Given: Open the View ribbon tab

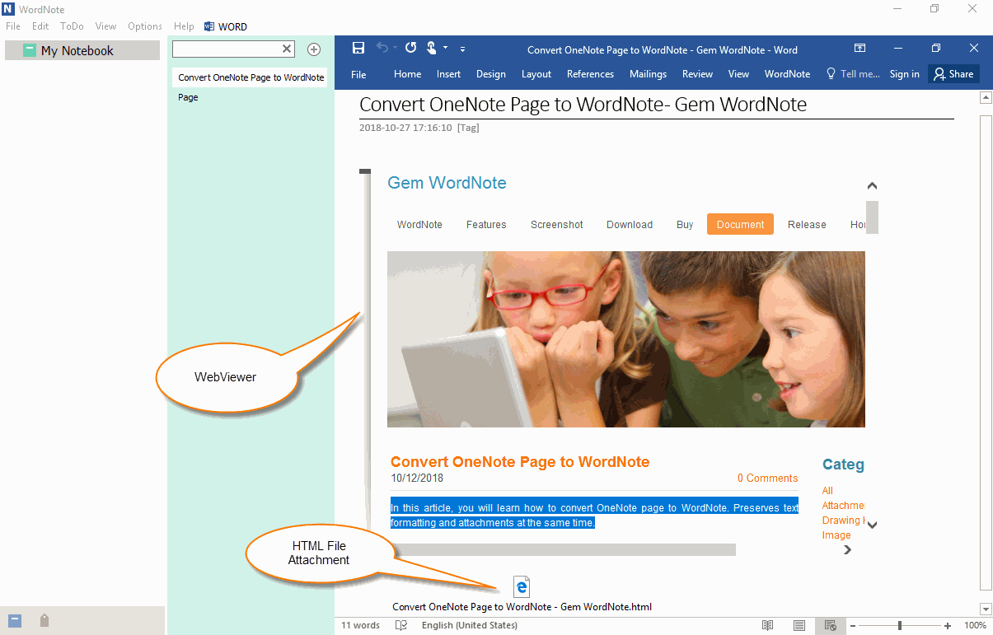Looking at the screenshot, I should (738, 74).
